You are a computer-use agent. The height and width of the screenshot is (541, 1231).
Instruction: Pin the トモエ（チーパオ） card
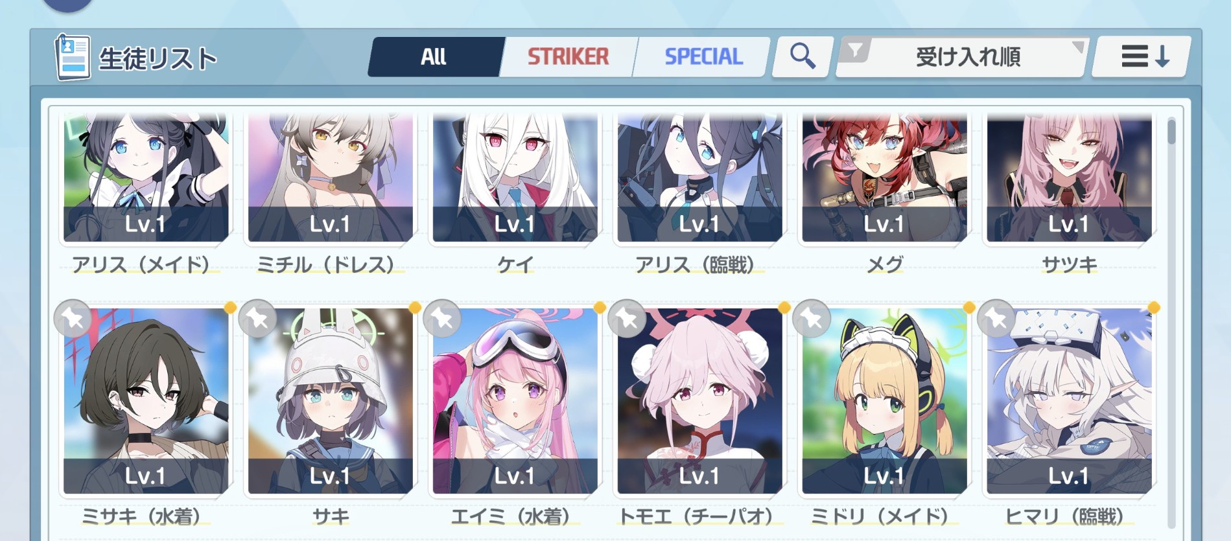pyautogui.click(x=627, y=318)
